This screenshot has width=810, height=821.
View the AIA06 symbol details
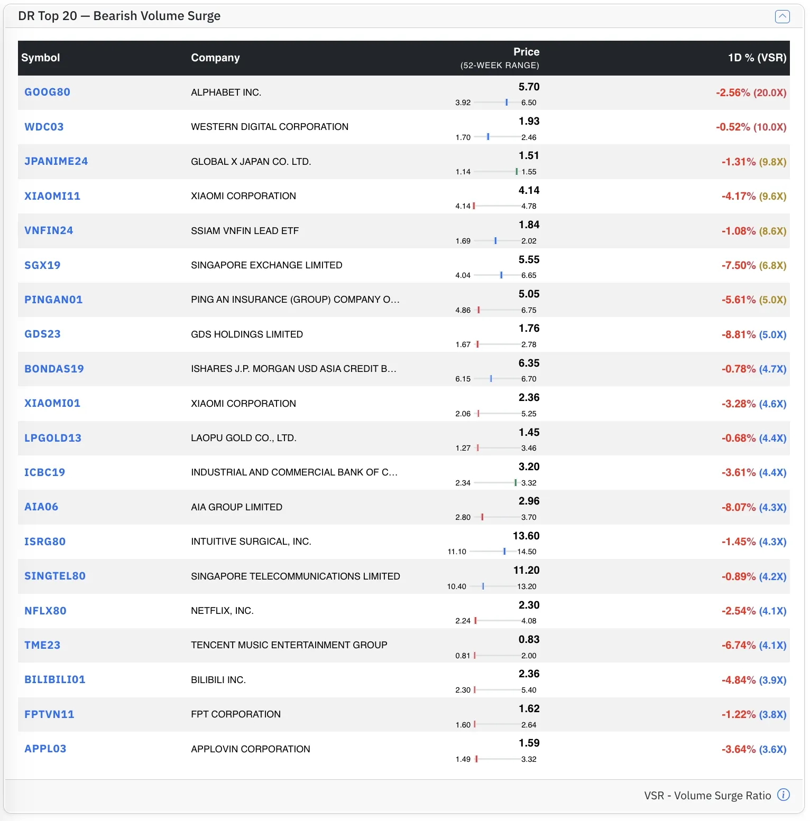pyautogui.click(x=41, y=507)
